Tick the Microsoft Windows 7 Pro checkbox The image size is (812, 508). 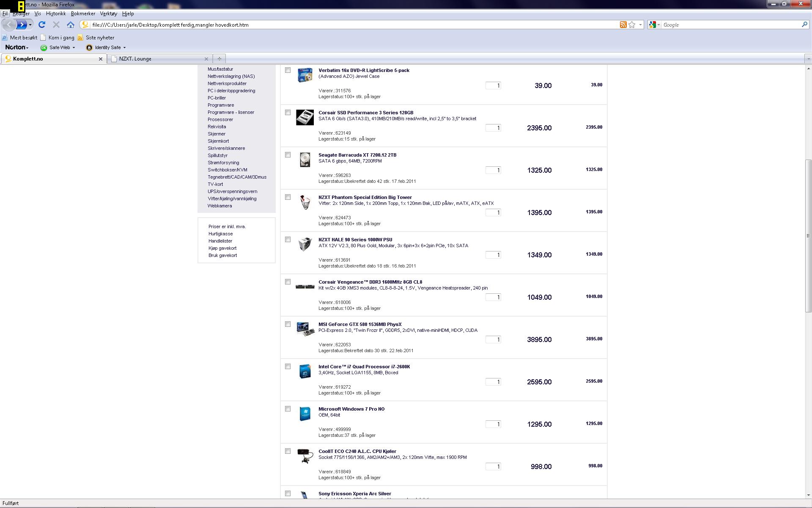(288, 409)
